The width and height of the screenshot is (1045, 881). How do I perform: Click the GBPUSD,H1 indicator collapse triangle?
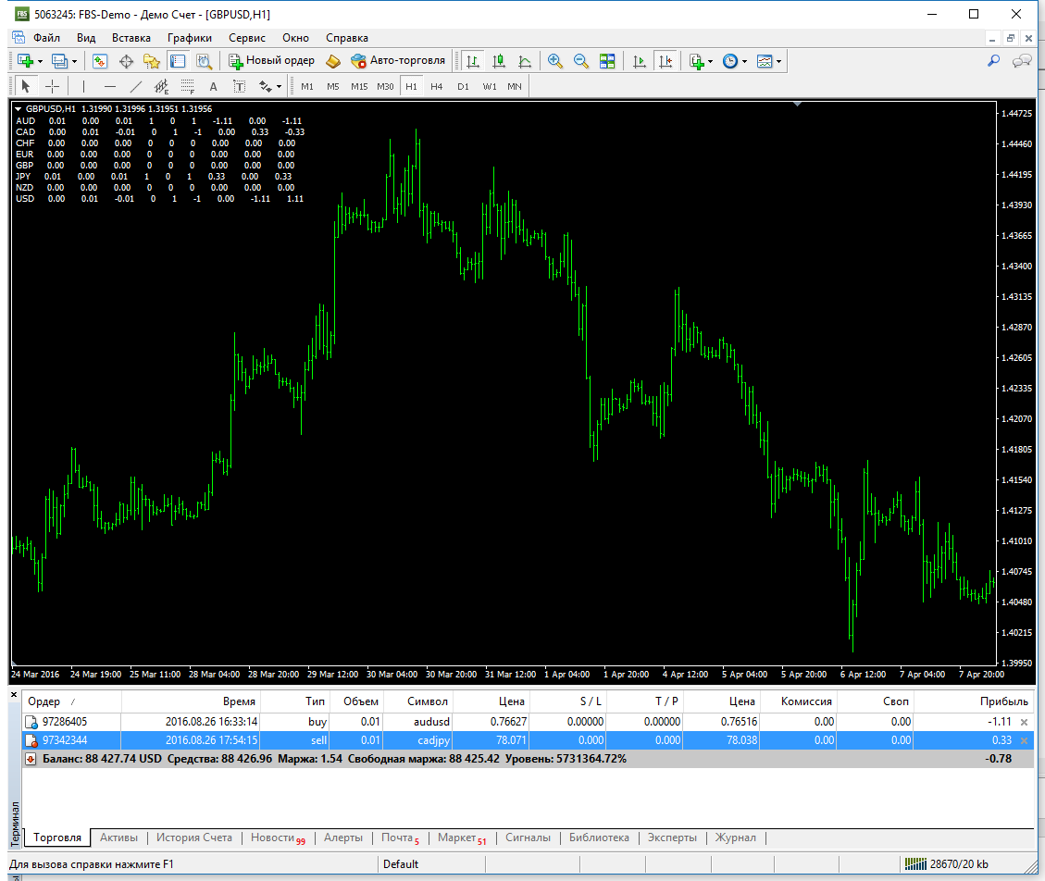coord(19,108)
